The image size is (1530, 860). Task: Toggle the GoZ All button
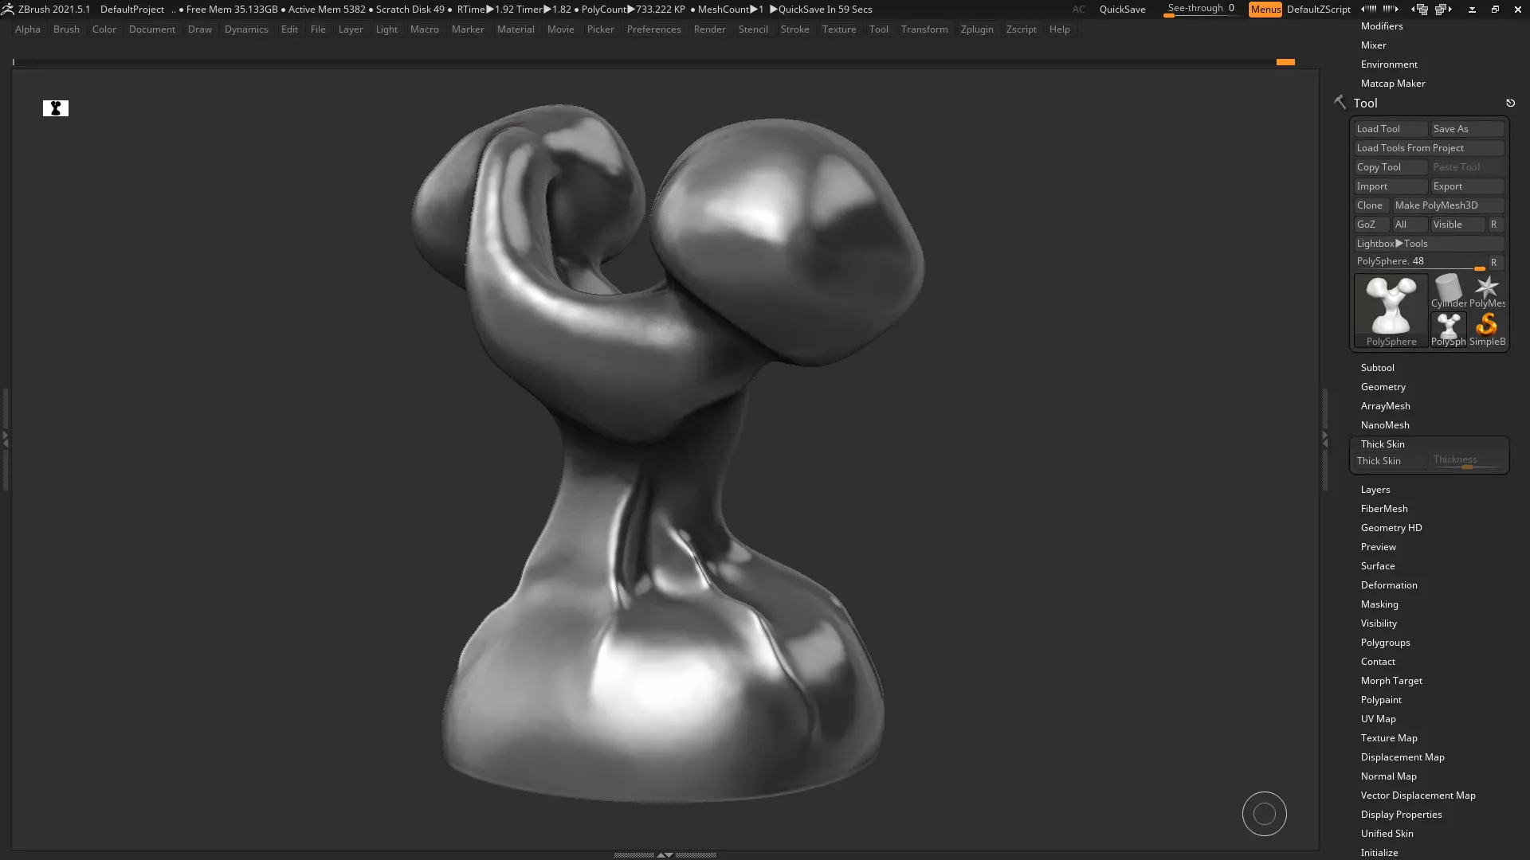tap(1409, 225)
